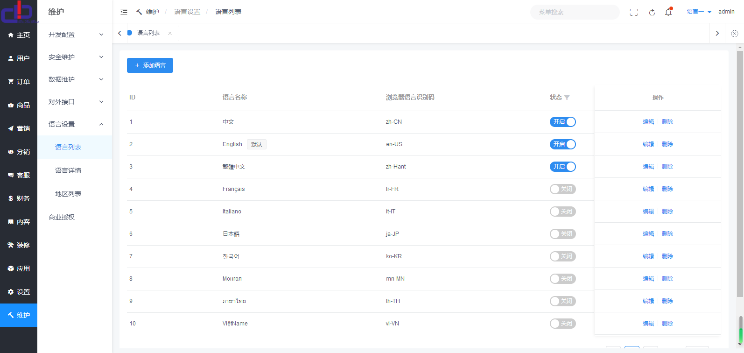744x353 pixels.
Task: Click the status column filter icon
Action: (567, 98)
